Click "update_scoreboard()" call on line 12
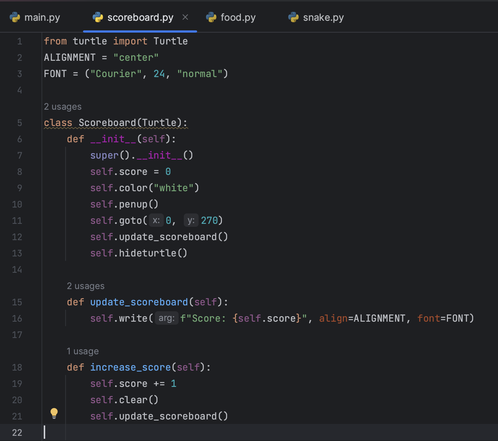498x441 pixels. pos(173,237)
